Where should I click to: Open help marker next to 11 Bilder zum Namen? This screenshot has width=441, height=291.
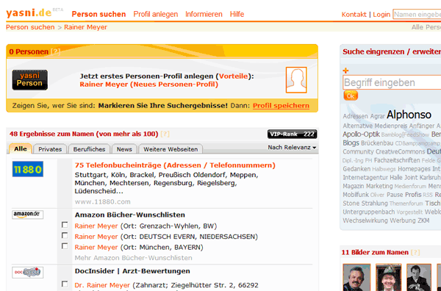point(415,252)
